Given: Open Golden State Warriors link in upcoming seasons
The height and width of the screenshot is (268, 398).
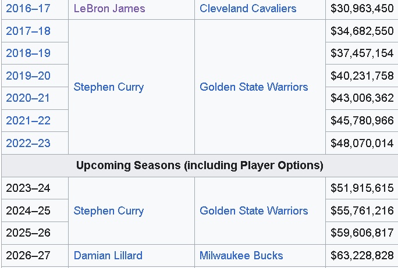Looking at the screenshot, I should (254, 211).
